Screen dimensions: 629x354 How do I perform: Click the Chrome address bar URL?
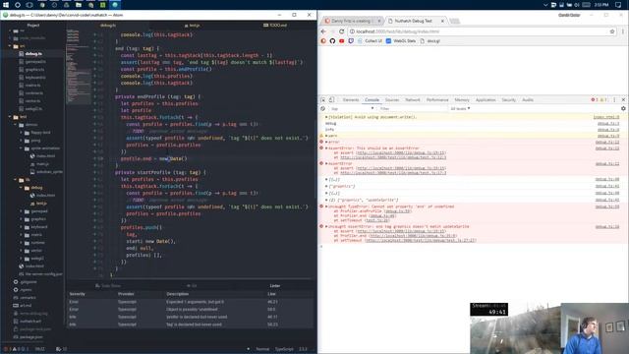397,31
